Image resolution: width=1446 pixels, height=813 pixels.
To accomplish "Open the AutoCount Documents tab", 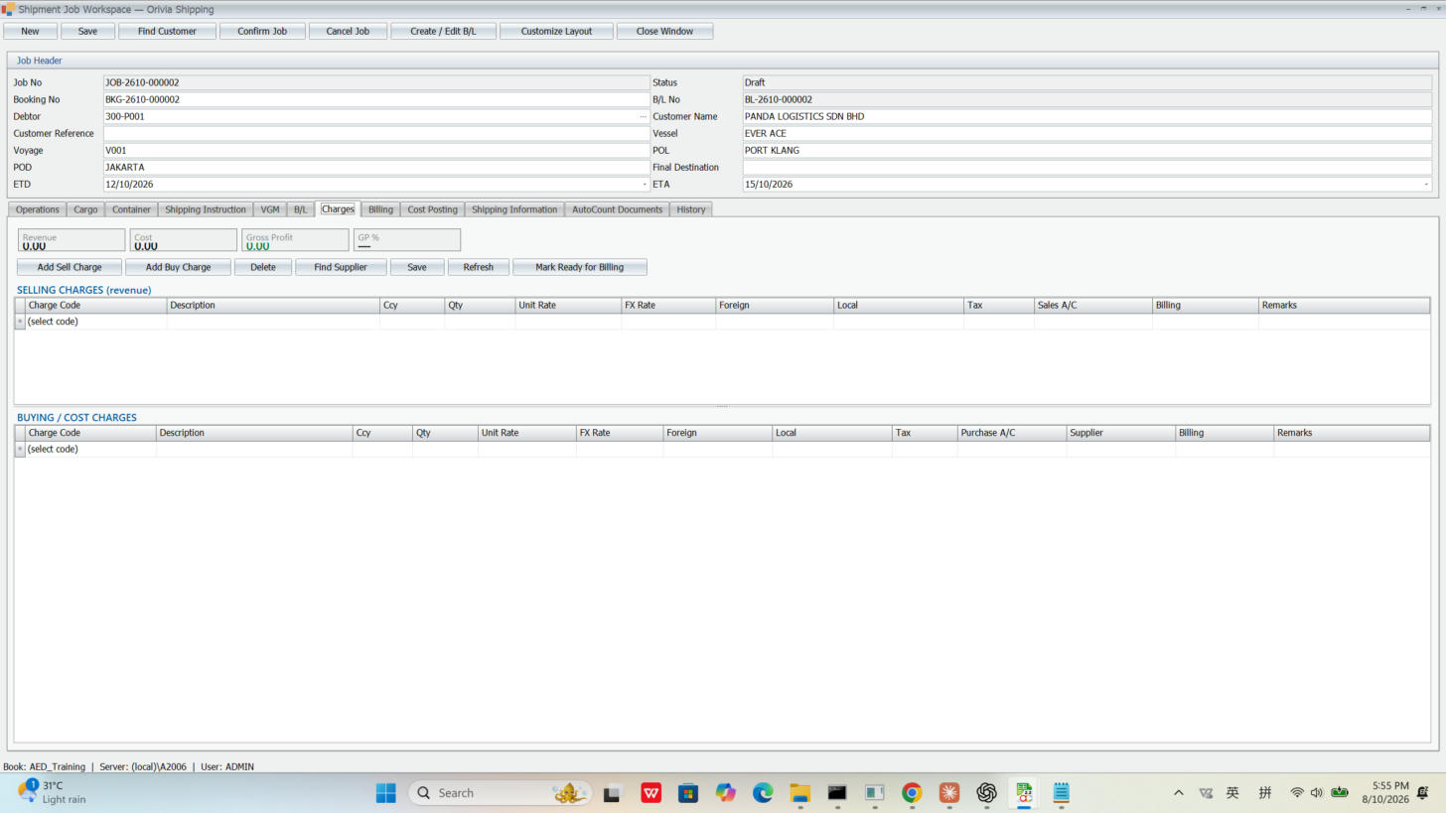I will (617, 209).
